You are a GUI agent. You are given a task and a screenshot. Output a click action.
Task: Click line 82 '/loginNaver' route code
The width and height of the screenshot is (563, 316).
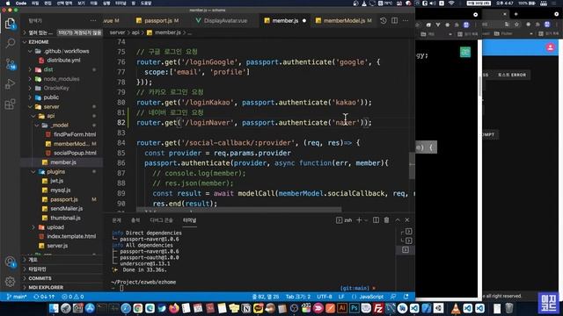[x=254, y=123]
